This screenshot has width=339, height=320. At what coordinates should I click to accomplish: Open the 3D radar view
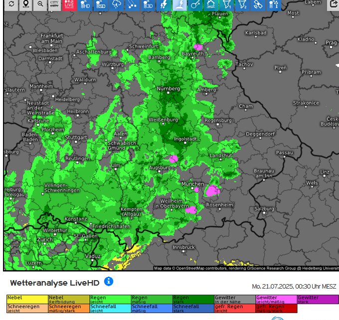[x=148, y=5]
